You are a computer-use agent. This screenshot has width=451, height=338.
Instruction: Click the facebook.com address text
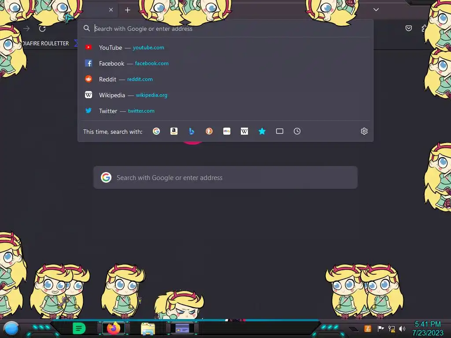(152, 63)
